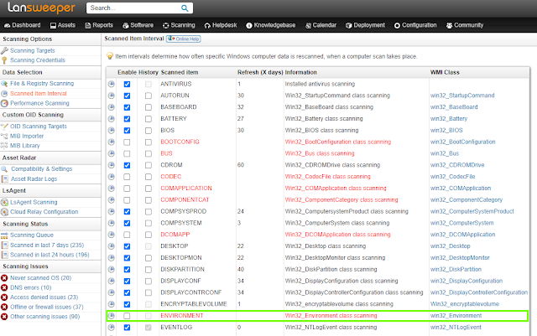Tick Enable checkbox for ENVIRONMENT
Image resolution: width=537 pixels, height=336 pixels.
tap(127, 316)
